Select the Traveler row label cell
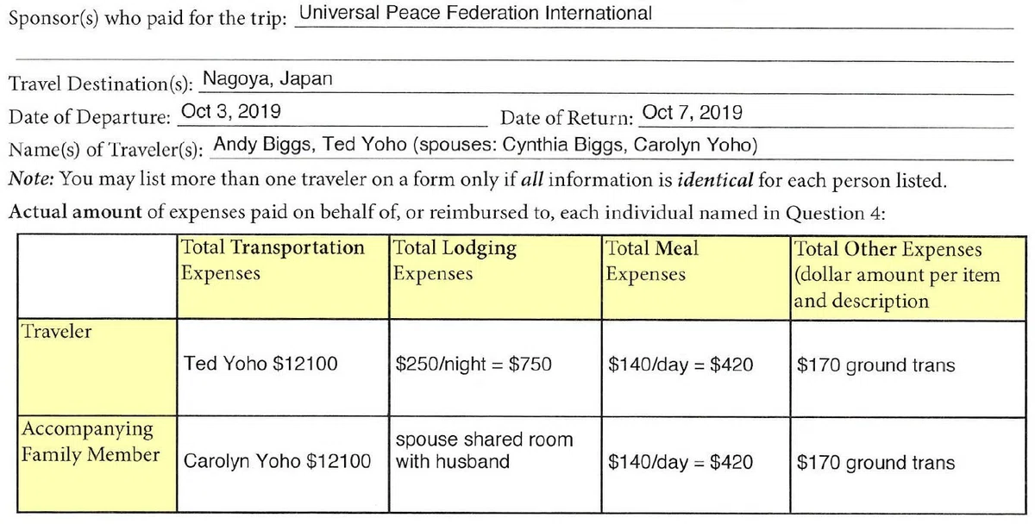 coord(97,367)
